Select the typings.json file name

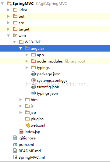pos(47,93)
